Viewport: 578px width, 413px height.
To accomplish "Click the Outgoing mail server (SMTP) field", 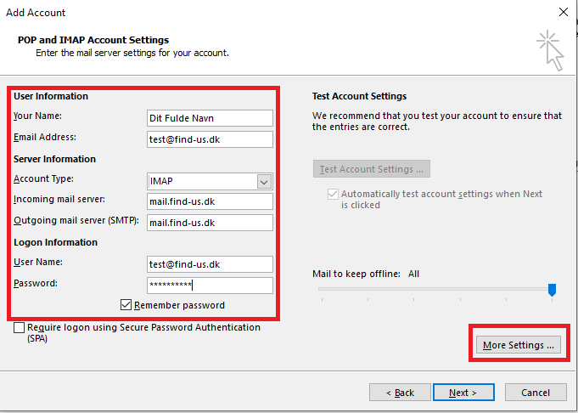I will 210,223.
